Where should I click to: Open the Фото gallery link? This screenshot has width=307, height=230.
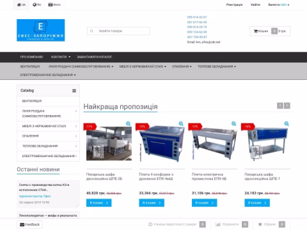coord(54,4)
